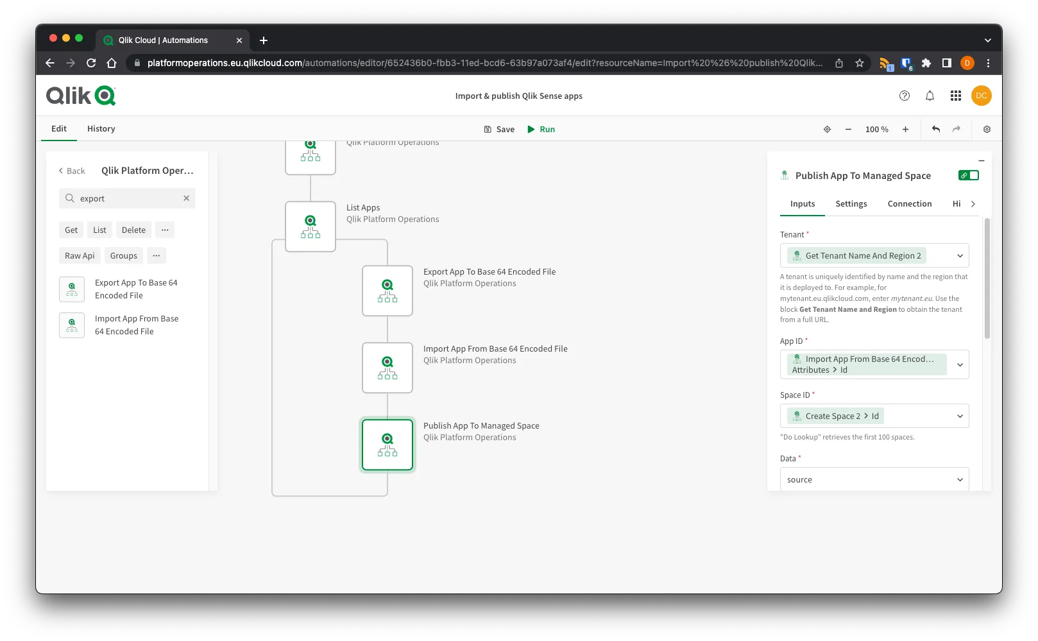
Task: Switch to the History tab
Action: pos(101,128)
